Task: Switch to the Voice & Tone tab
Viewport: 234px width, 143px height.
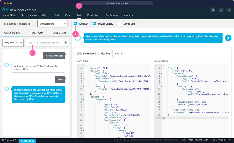Action: point(59,33)
